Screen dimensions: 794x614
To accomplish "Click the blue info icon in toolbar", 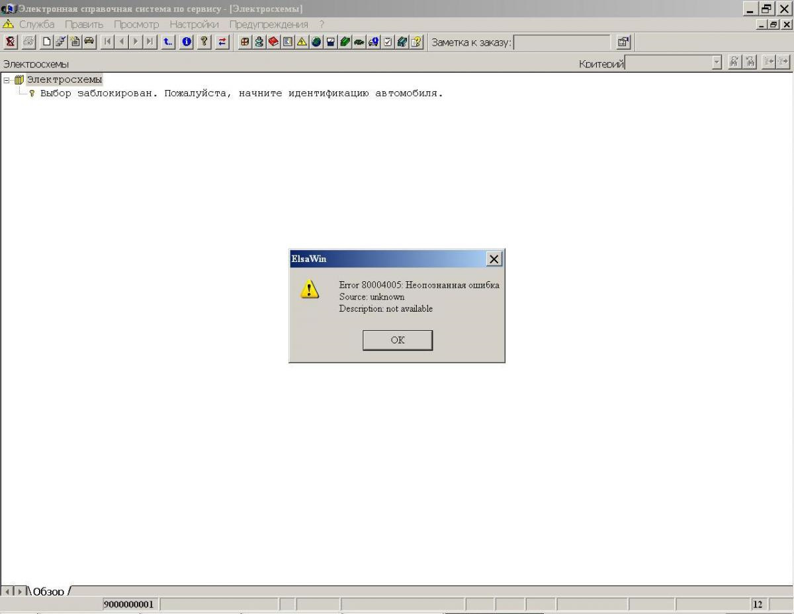I will pyautogui.click(x=187, y=42).
